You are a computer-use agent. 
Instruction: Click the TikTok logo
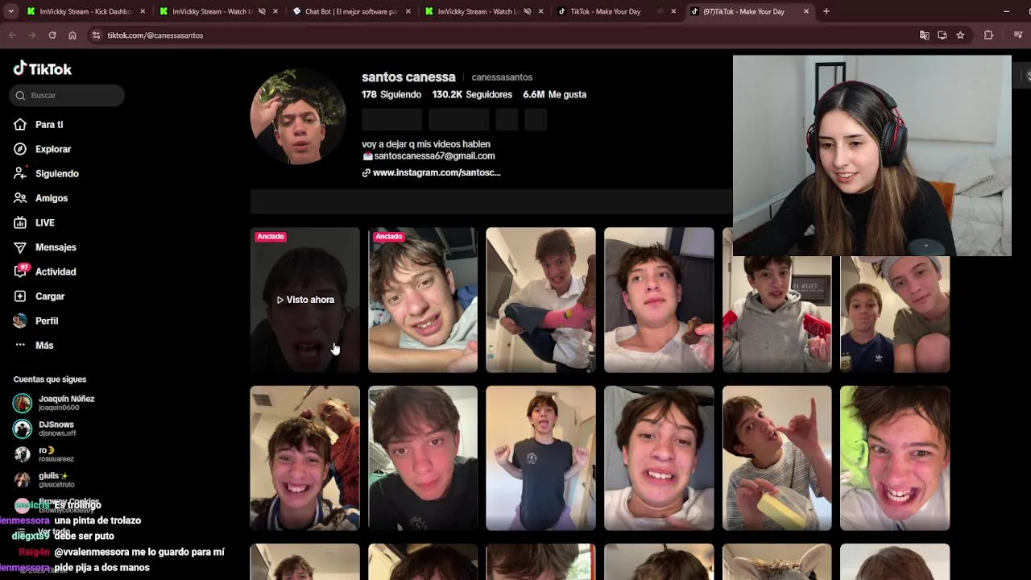pyautogui.click(x=43, y=69)
